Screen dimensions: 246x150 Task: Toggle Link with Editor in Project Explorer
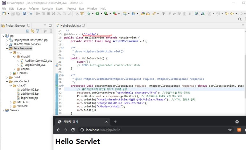pyautogui.click(x=32, y=31)
